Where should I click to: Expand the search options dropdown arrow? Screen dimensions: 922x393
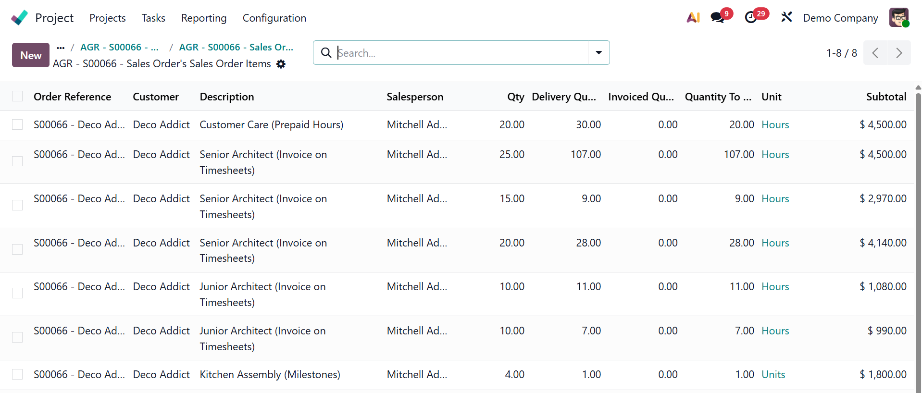598,53
